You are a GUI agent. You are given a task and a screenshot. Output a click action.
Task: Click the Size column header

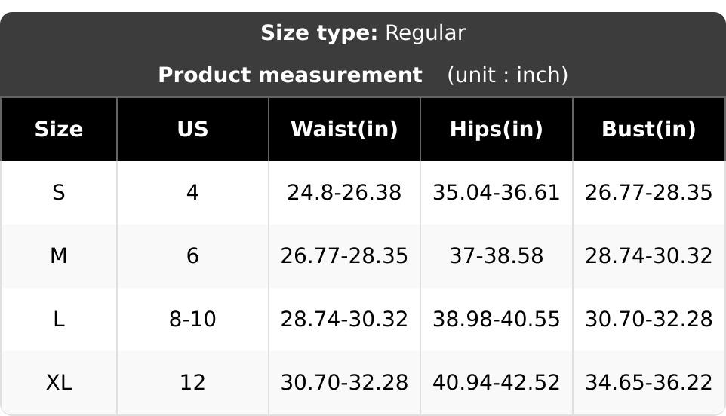coord(59,130)
